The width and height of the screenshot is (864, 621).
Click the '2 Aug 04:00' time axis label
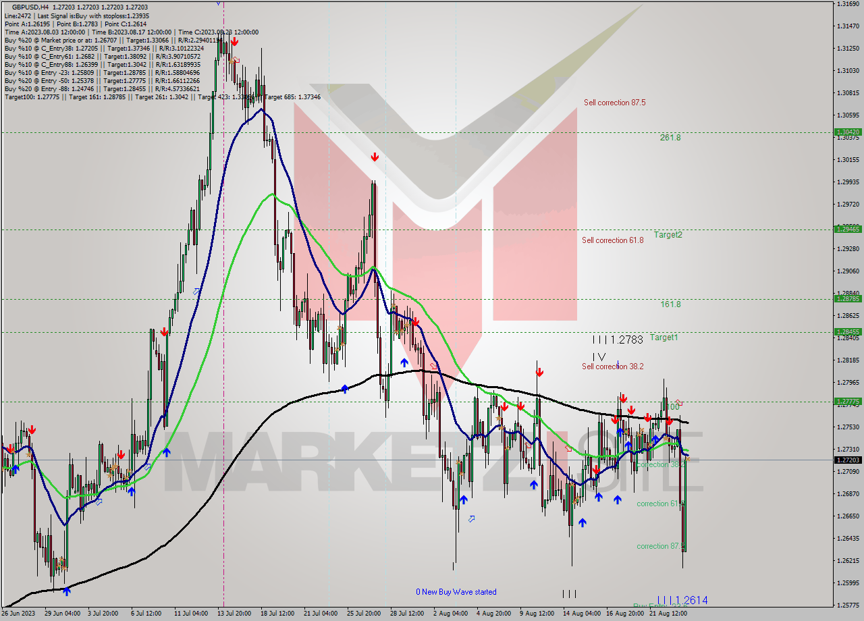click(451, 614)
